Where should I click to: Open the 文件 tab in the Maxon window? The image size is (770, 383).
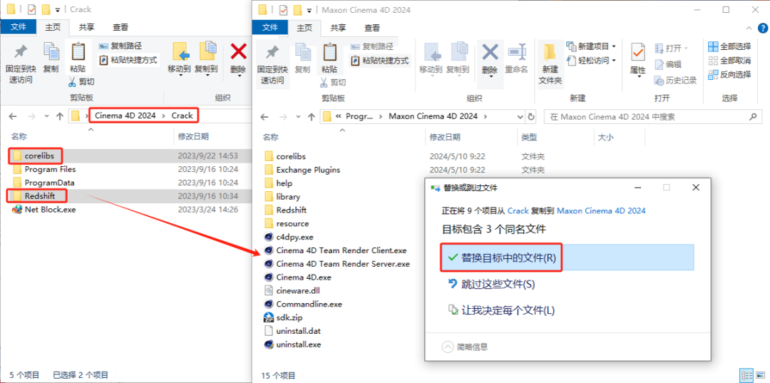[270, 28]
